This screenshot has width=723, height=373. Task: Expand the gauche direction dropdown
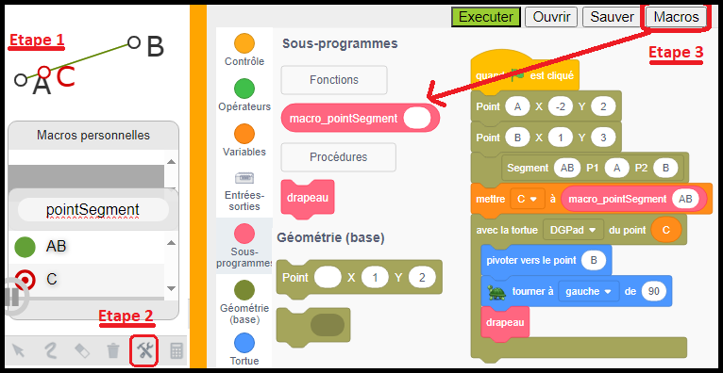point(589,292)
